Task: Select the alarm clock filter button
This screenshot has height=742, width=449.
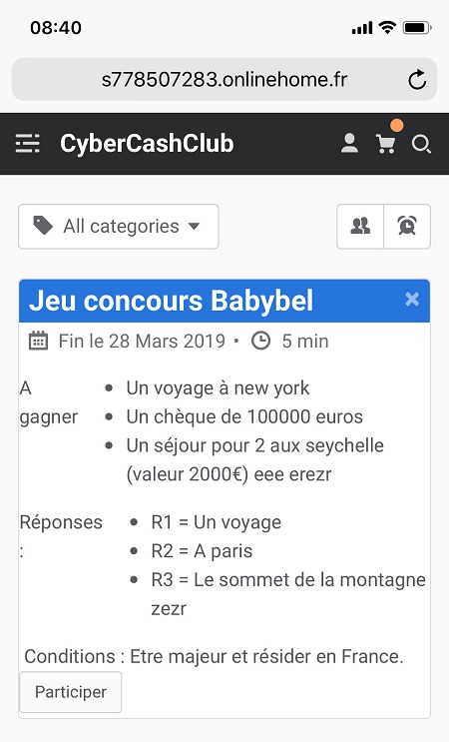Action: click(x=407, y=227)
